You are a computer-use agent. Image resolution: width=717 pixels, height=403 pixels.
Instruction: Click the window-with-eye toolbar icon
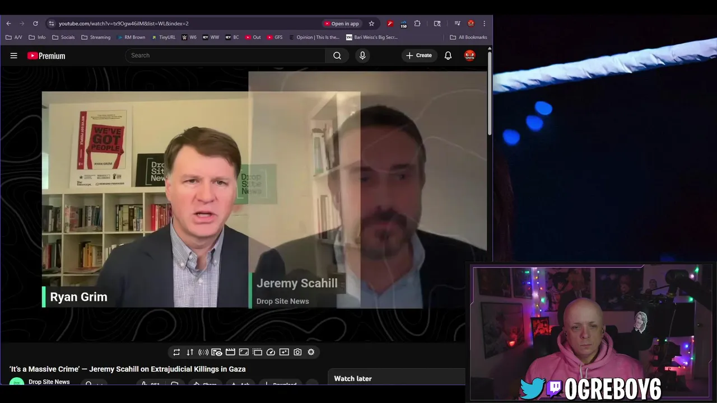click(217, 352)
